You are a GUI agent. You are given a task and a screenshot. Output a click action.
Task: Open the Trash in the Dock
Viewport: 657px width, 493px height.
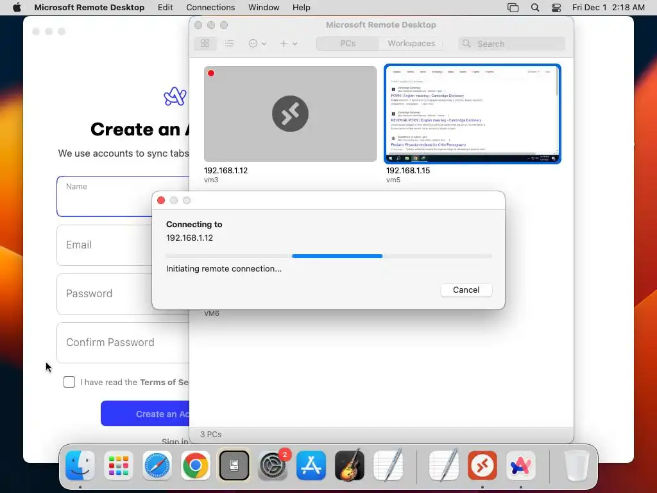coord(577,465)
